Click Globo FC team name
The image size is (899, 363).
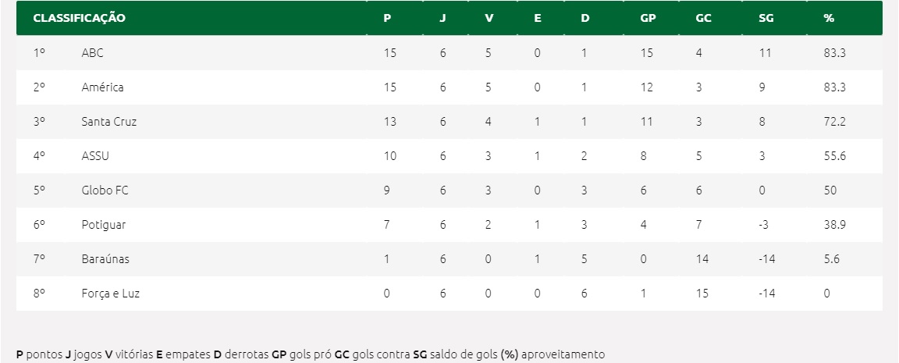tap(104, 190)
